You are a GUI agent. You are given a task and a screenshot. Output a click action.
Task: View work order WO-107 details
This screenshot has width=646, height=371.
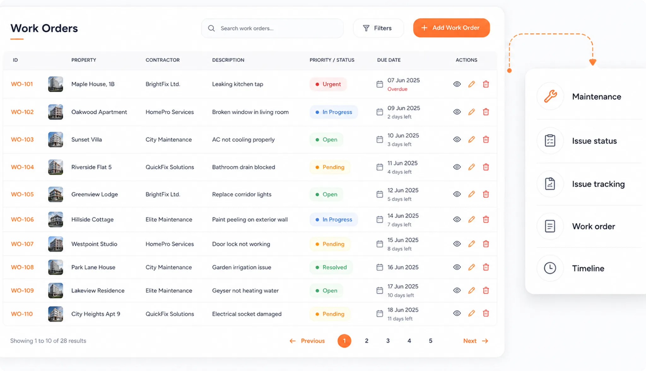(457, 244)
